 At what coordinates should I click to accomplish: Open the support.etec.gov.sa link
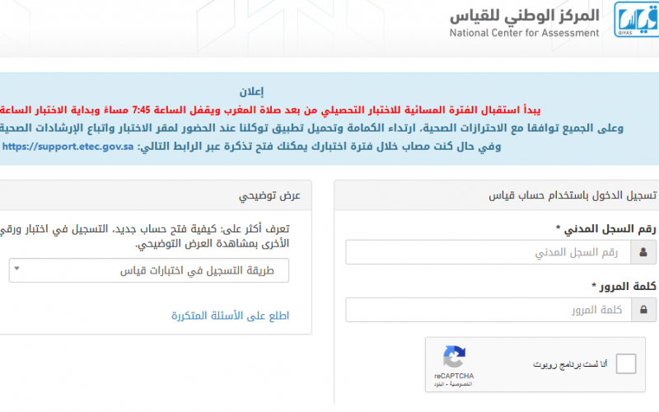68,147
